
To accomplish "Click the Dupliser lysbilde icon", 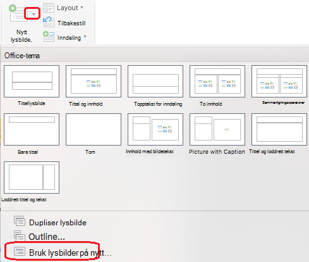I will [x=20, y=221].
